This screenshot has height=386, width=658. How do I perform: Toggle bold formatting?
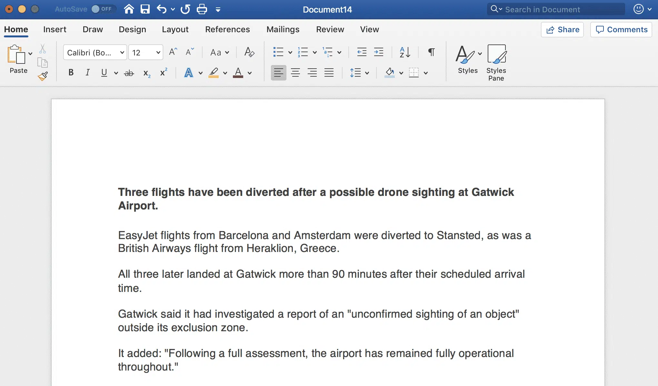point(71,73)
